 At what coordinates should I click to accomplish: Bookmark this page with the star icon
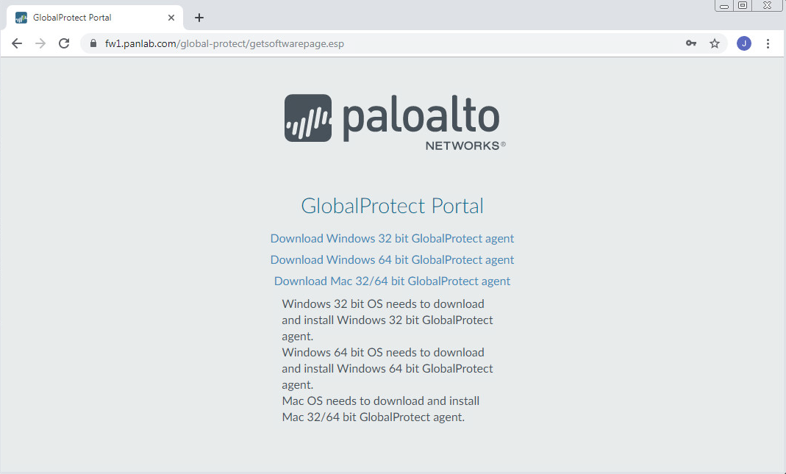(715, 43)
